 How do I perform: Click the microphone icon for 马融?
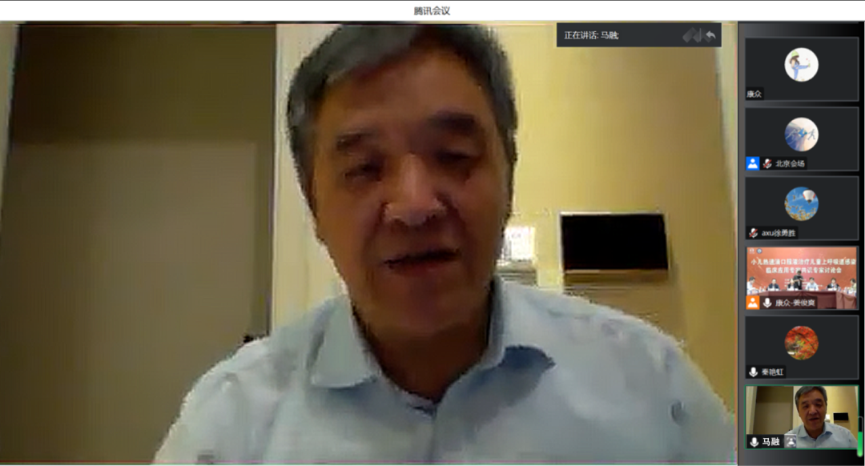(x=753, y=442)
